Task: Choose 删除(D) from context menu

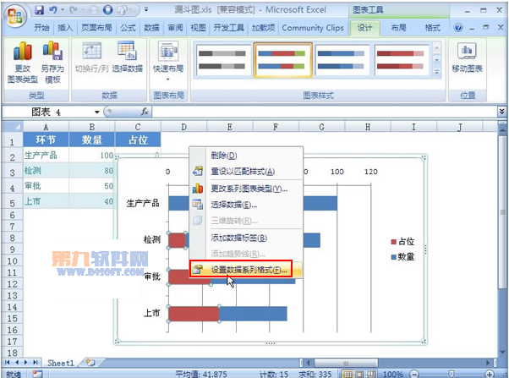Action: [x=246, y=156]
